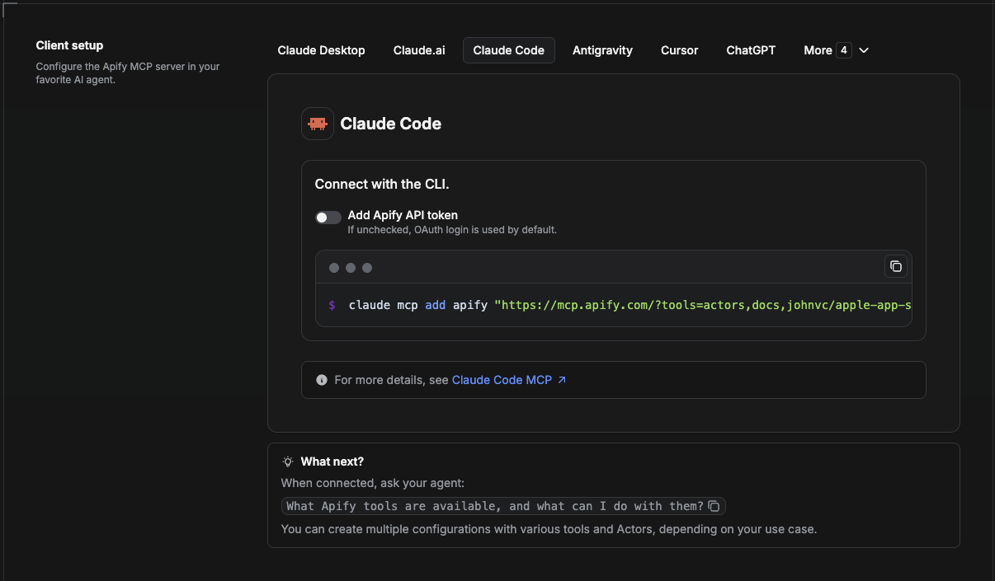Switch to the Claude Desktop tab
995x581 pixels.
(x=321, y=50)
